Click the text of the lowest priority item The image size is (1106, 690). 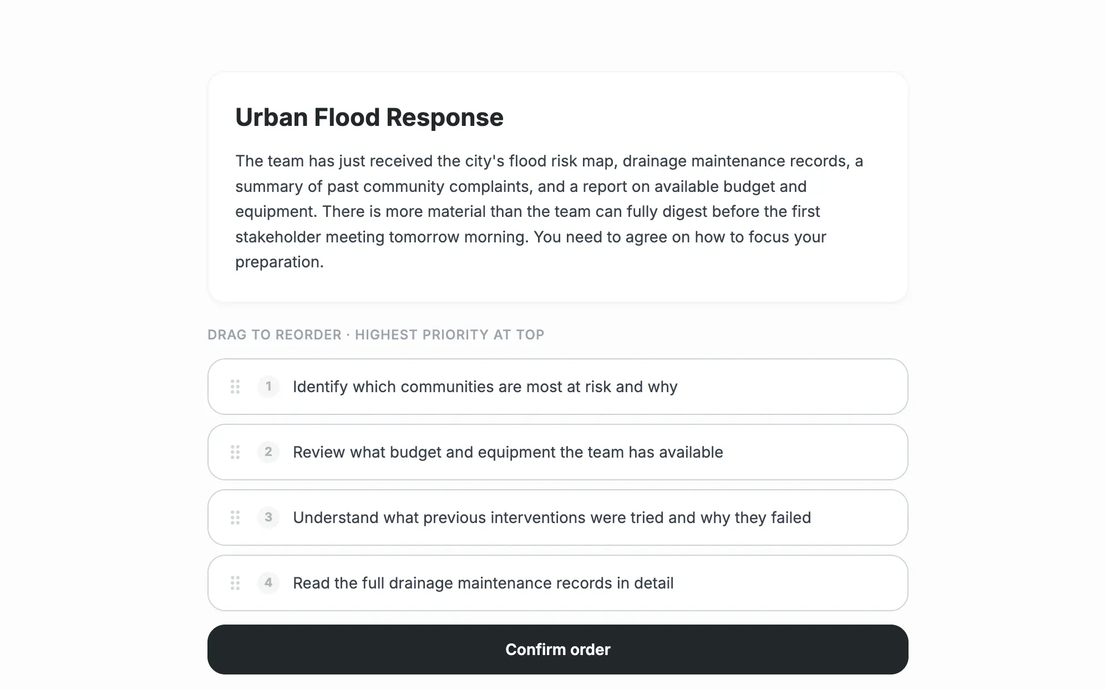483,583
